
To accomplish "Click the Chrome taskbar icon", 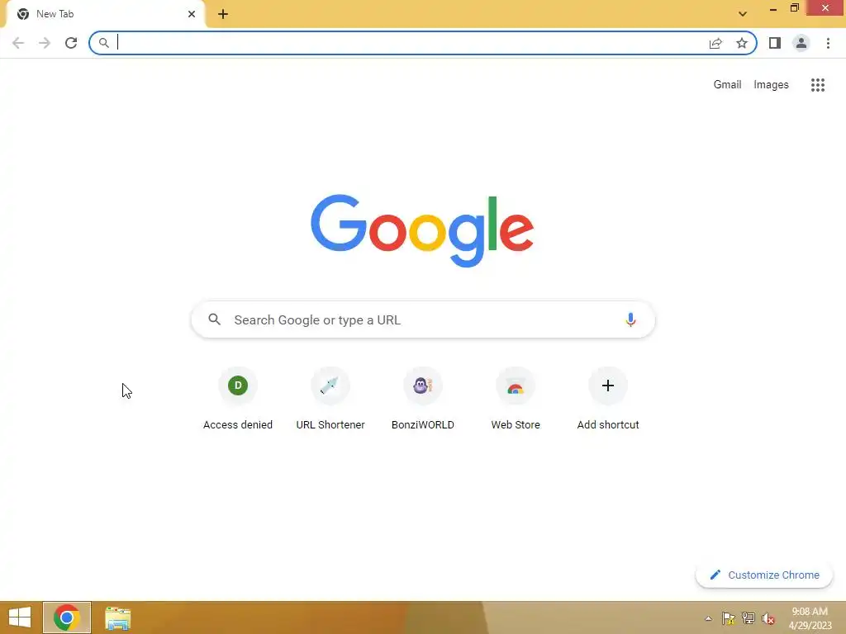I will tap(67, 617).
